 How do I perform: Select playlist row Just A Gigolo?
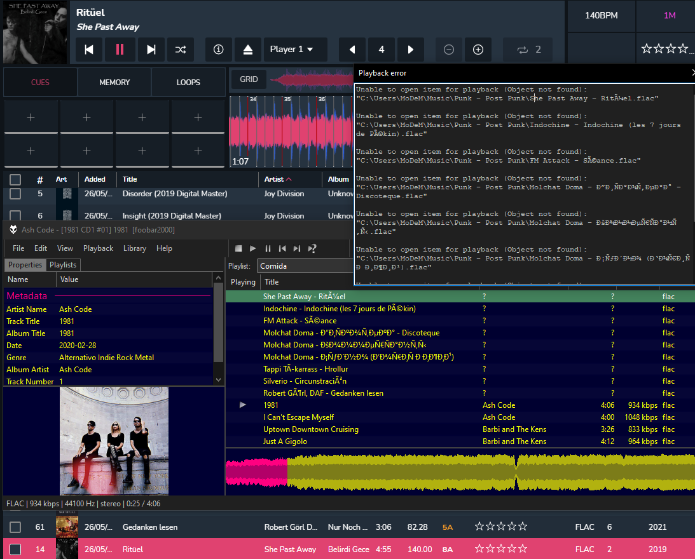[460, 441]
